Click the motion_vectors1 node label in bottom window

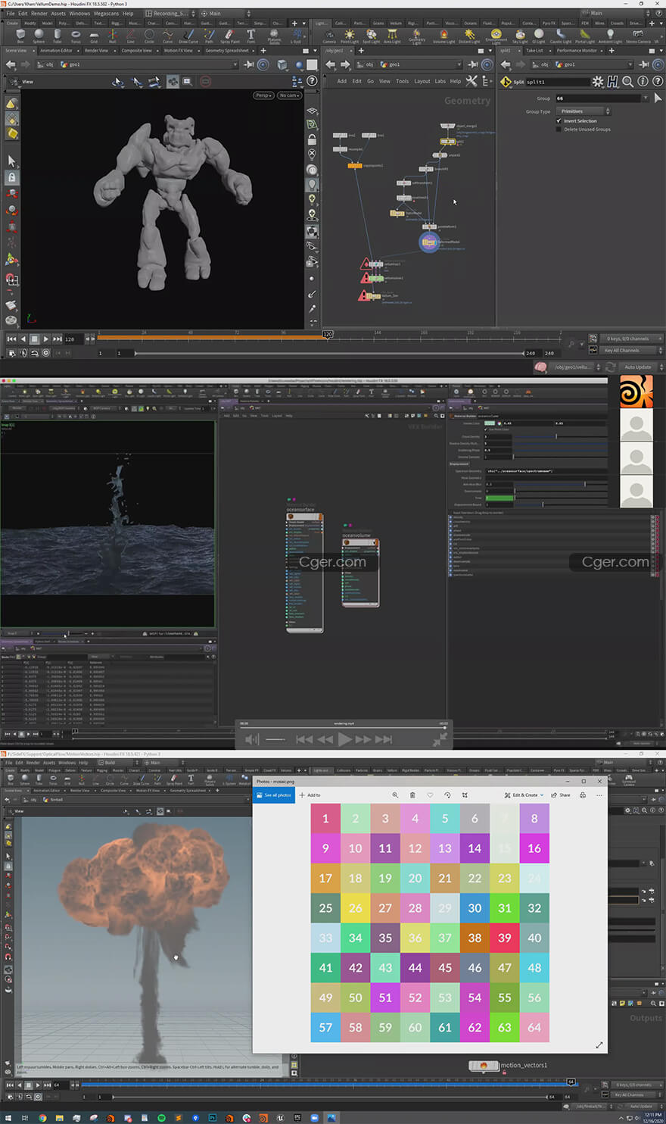click(524, 1065)
